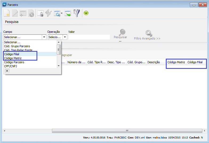Choose 'CPF/CNPJ' in the list
The height and width of the screenshot is (143, 209).
pos(30,66)
